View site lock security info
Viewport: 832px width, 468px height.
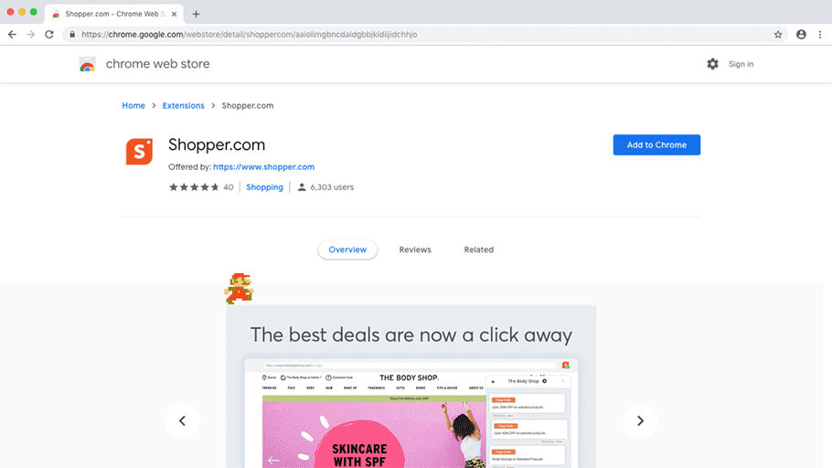tap(72, 35)
